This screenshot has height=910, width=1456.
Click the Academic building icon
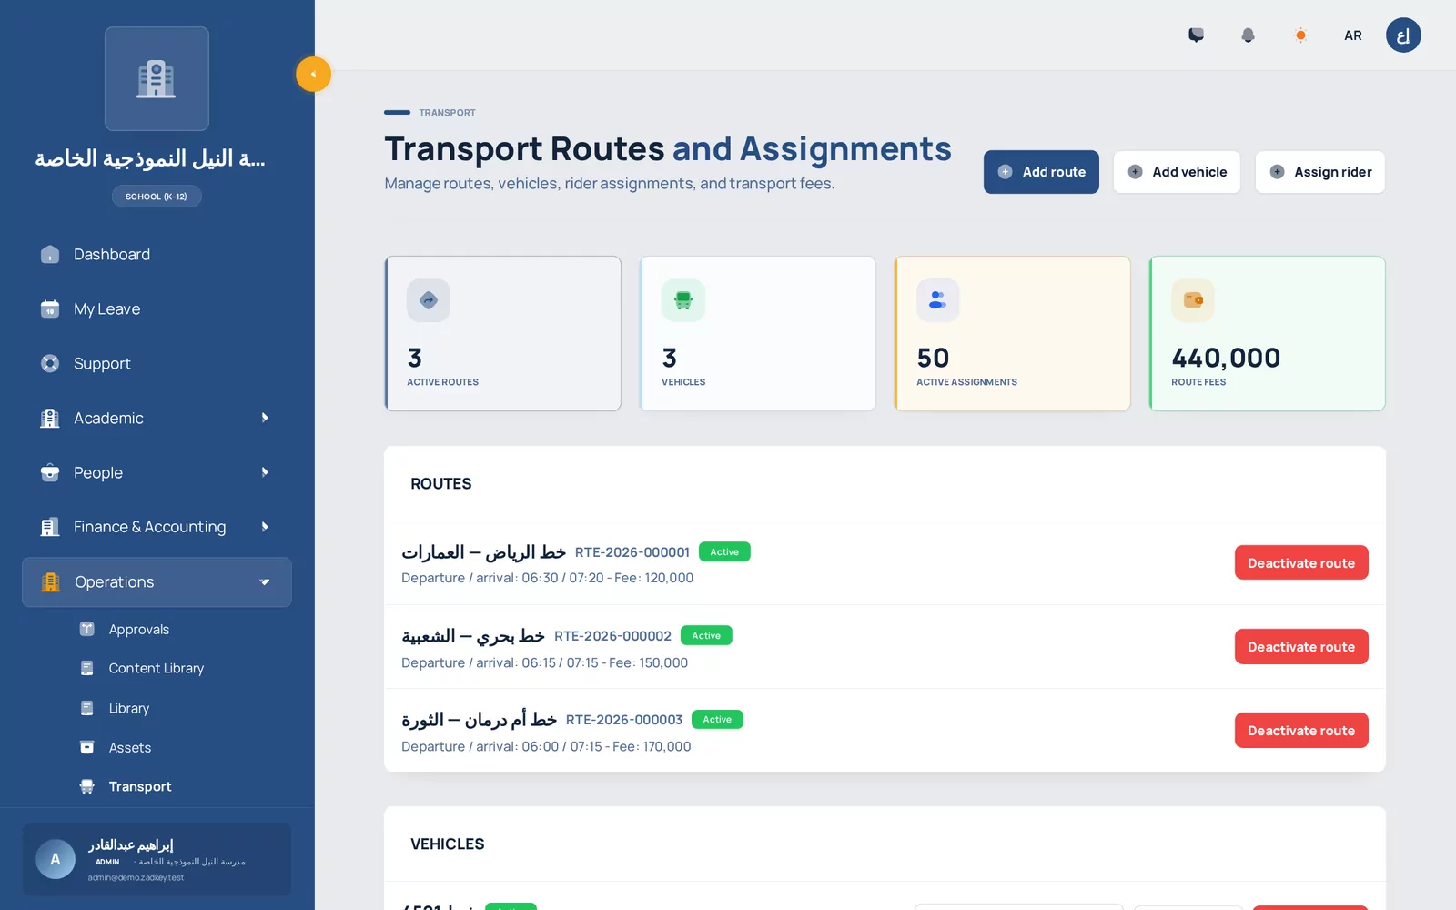50,419
